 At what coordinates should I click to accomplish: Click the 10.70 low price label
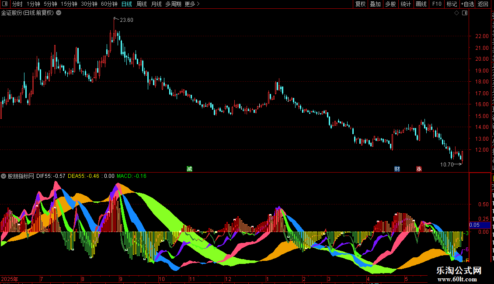(447, 165)
